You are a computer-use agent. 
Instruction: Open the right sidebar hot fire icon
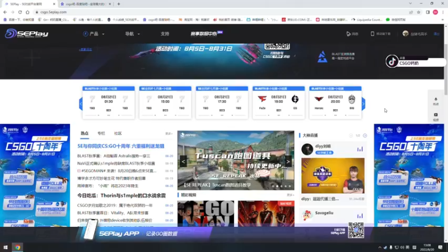click(x=436, y=101)
